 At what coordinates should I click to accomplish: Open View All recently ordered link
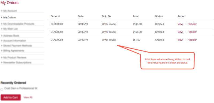point(28,97)
